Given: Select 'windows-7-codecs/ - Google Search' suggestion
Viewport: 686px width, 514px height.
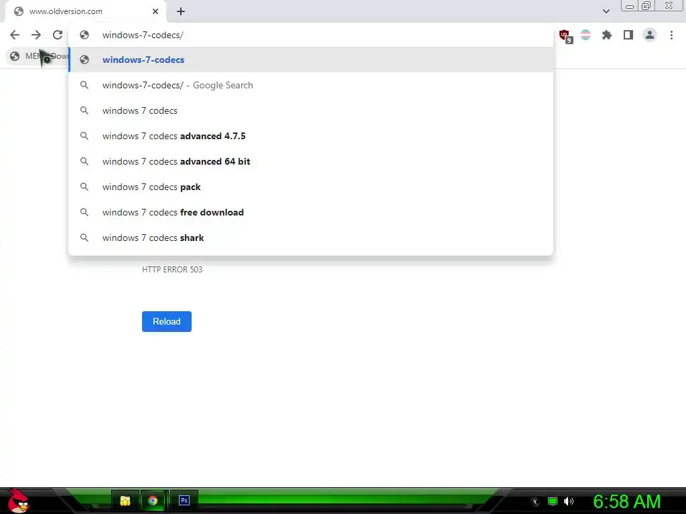Looking at the screenshot, I should [311, 85].
